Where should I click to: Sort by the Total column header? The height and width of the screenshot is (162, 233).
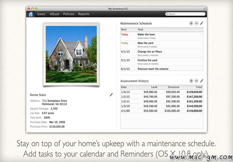click(x=199, y=87)
